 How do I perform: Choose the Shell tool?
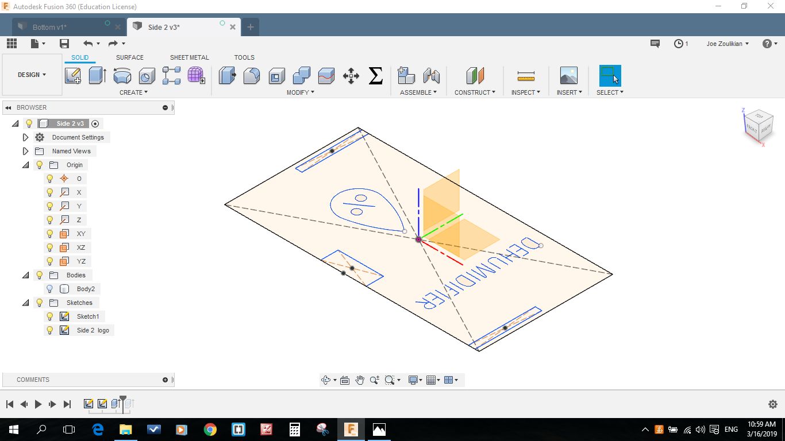pos(276,75)
